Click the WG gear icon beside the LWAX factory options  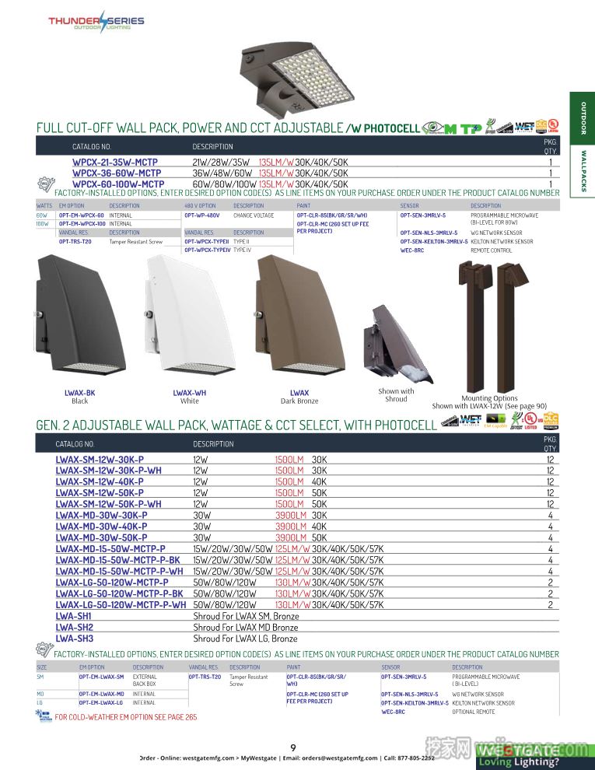pos(44,649)
